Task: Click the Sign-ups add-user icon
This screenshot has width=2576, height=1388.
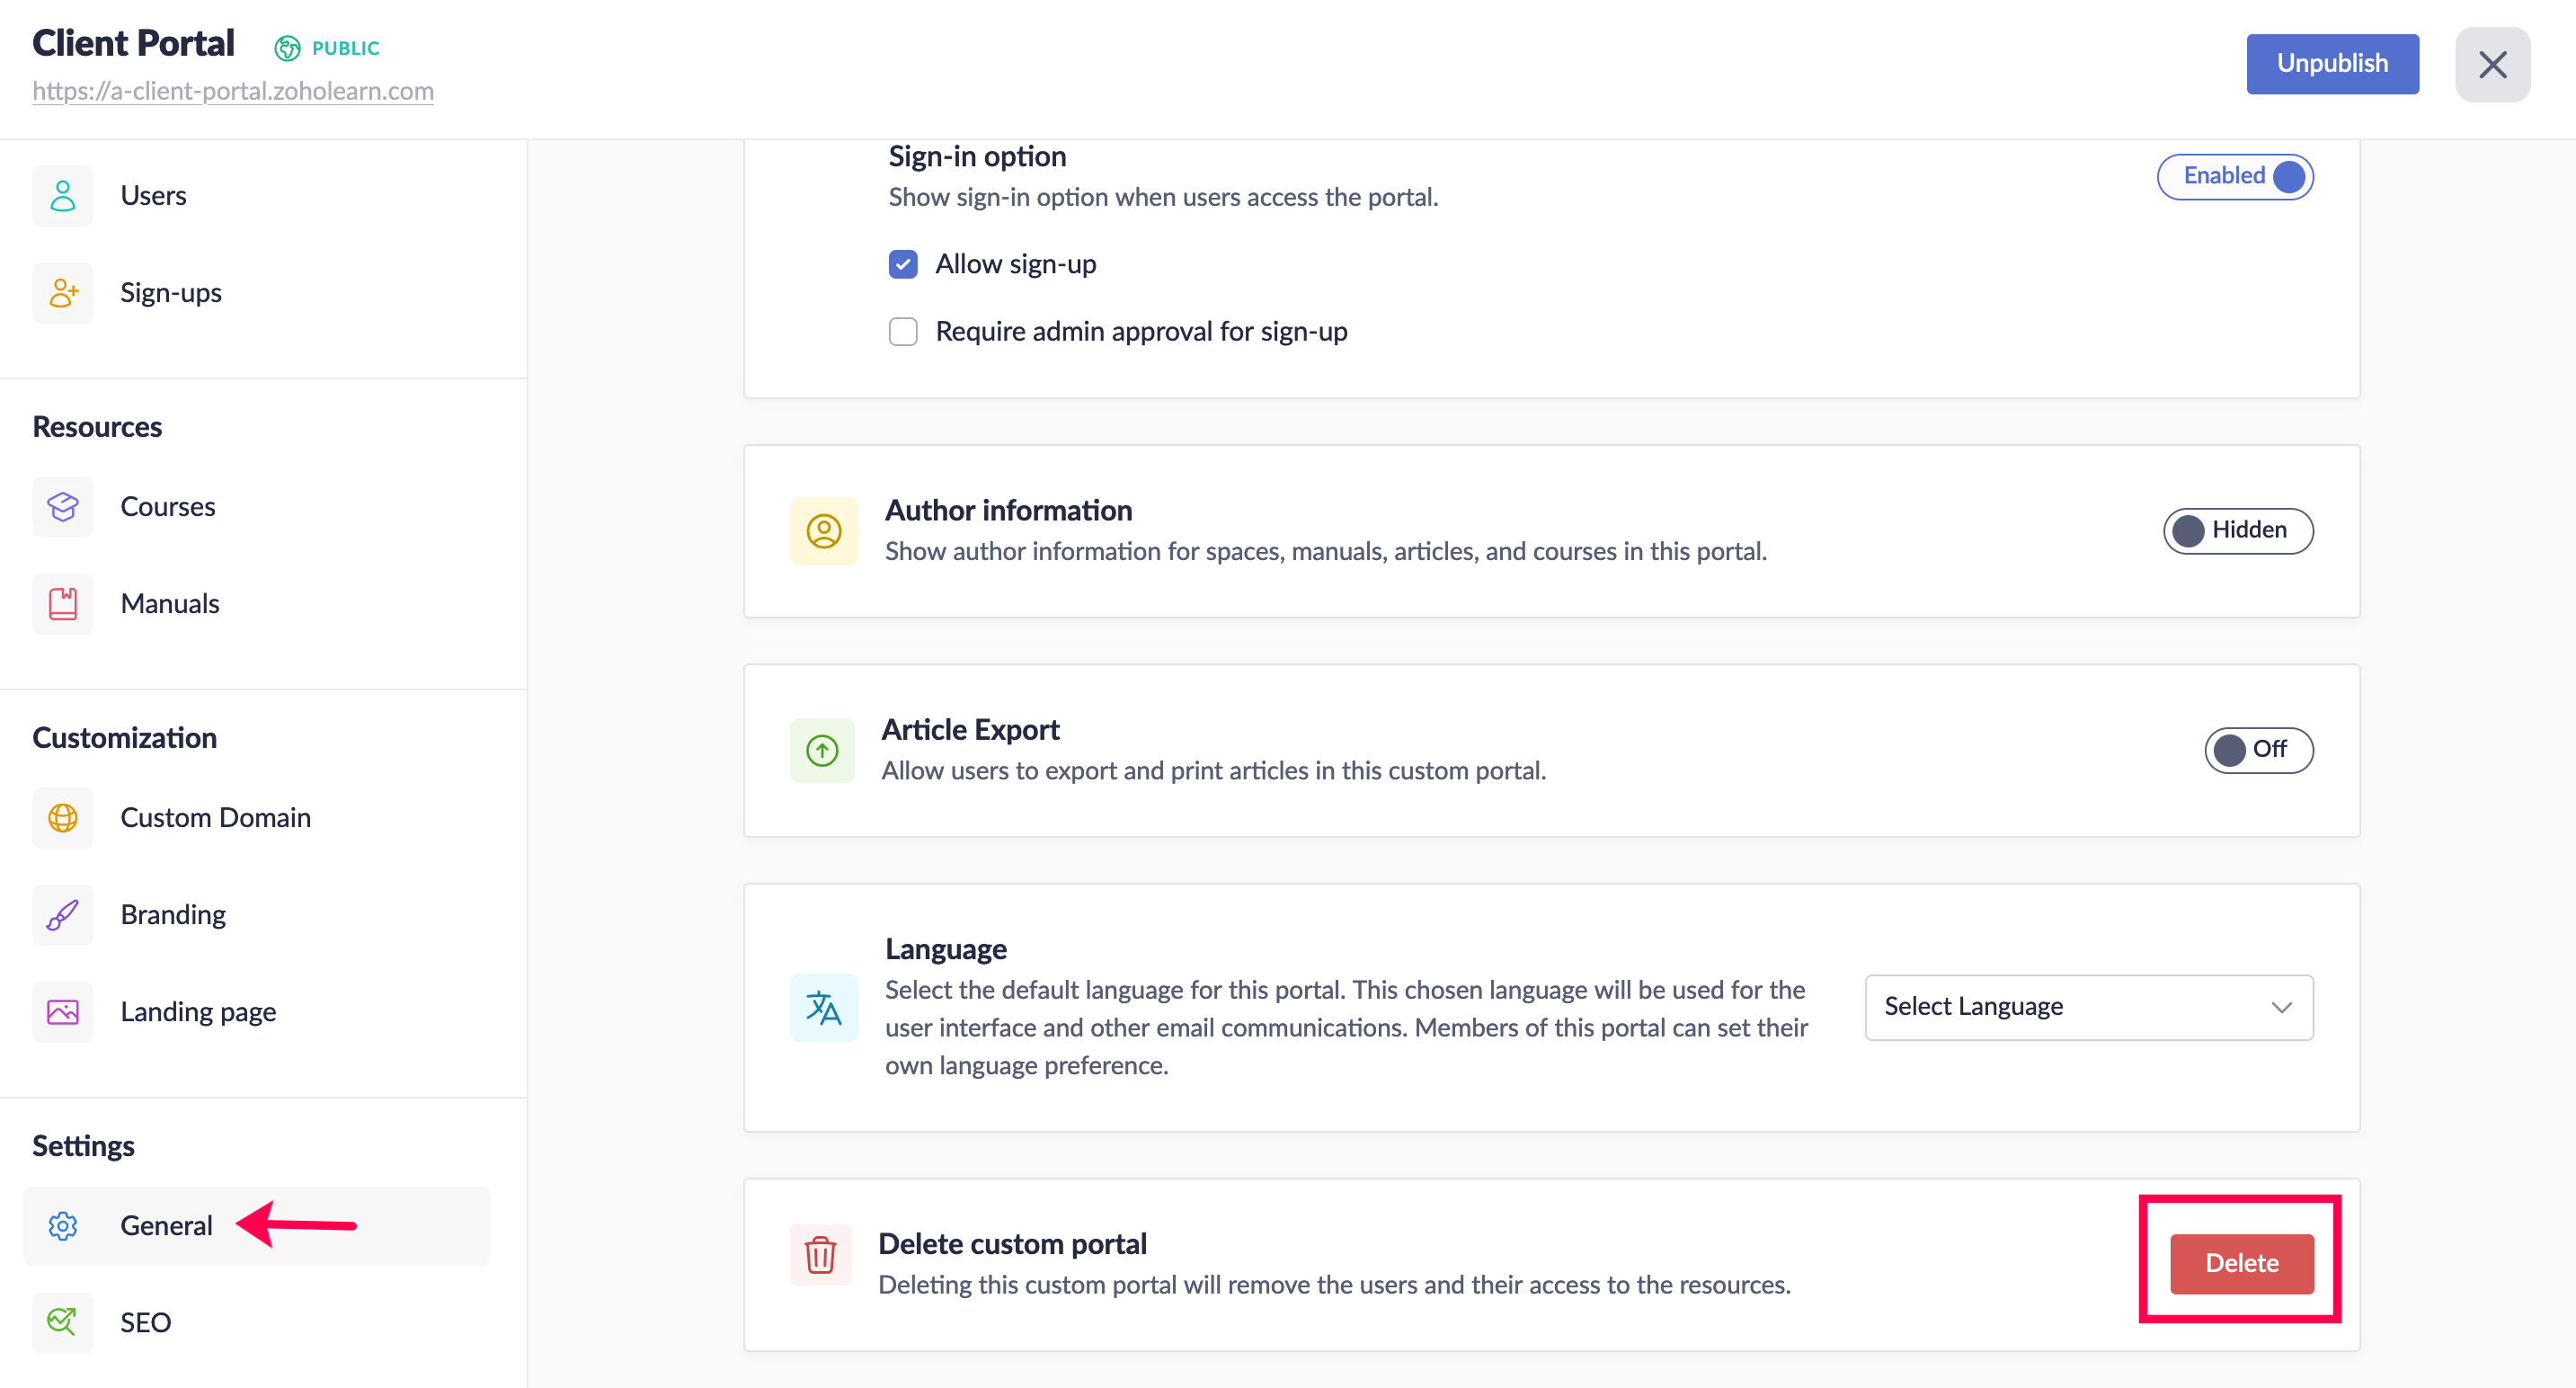Action: point(63,292)
